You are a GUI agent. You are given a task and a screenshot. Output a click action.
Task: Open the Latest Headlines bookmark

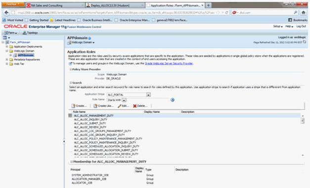(63, 20)
